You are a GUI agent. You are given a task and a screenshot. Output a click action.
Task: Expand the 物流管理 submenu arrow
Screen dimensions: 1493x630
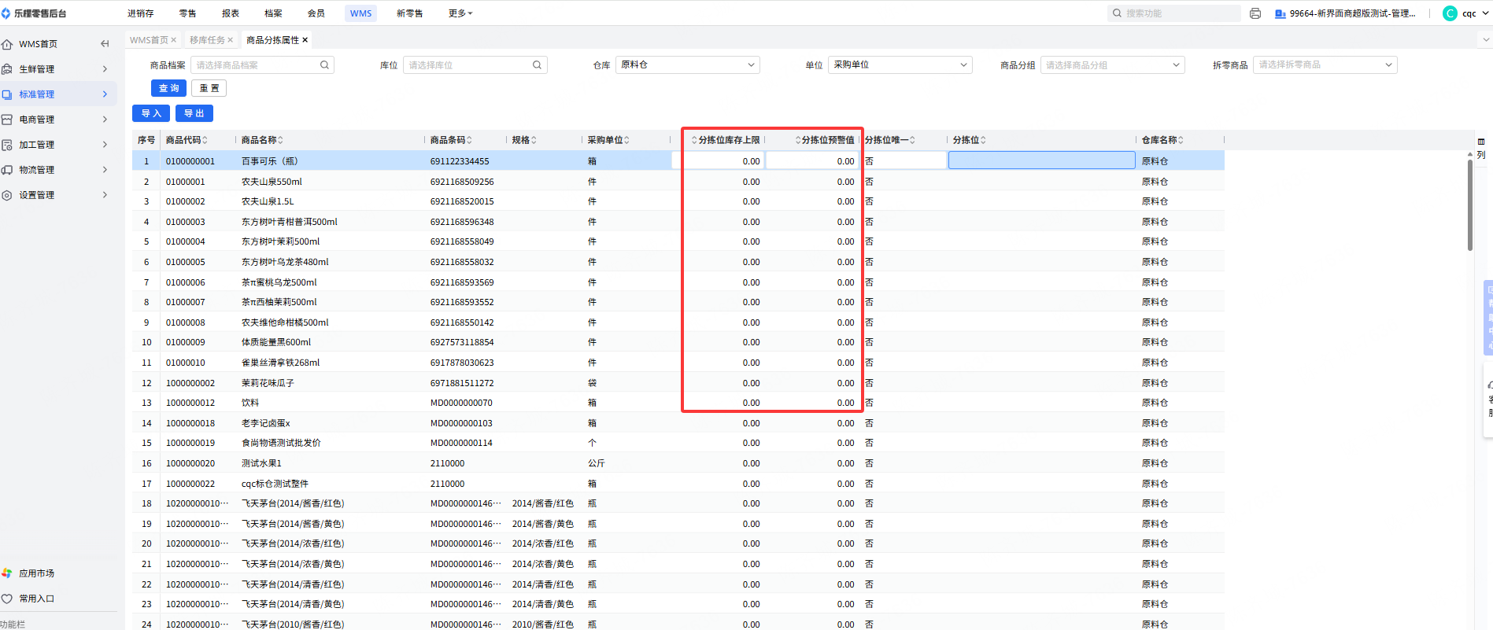point(105,170)
